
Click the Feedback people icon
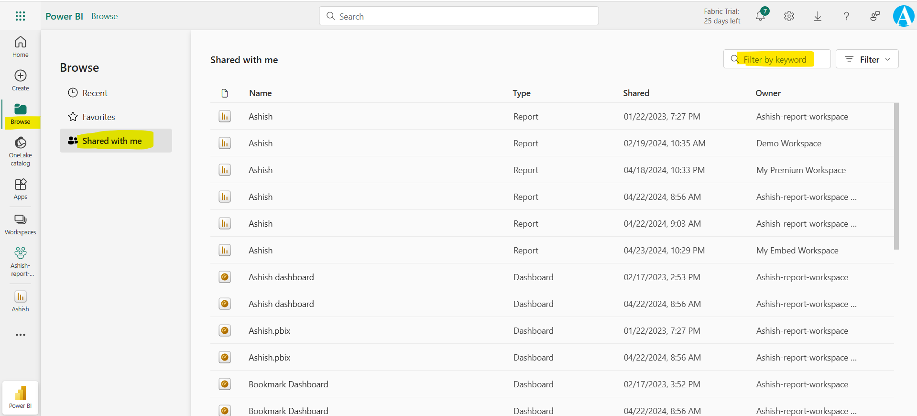point(875,16)
